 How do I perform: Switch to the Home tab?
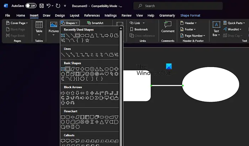pyautogui.click(x=21, y=15)
